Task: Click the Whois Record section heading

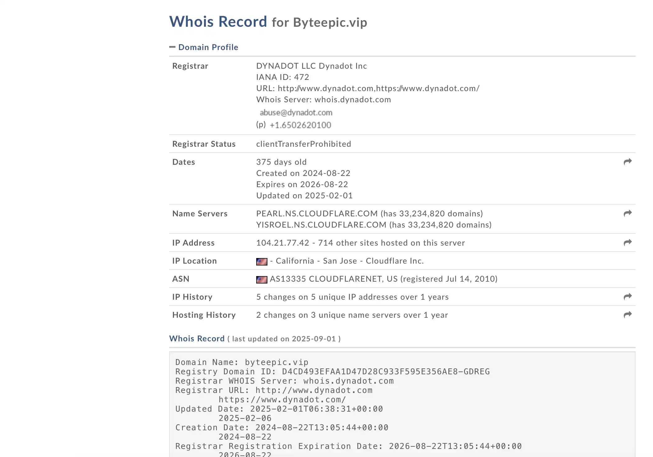Action: [x=197, y=339]
